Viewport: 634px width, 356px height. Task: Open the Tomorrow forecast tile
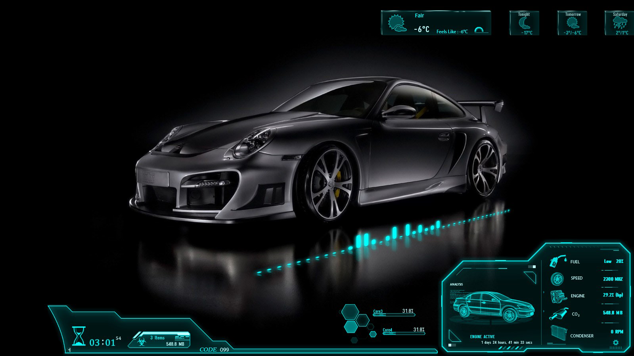[x=572, y=23]
